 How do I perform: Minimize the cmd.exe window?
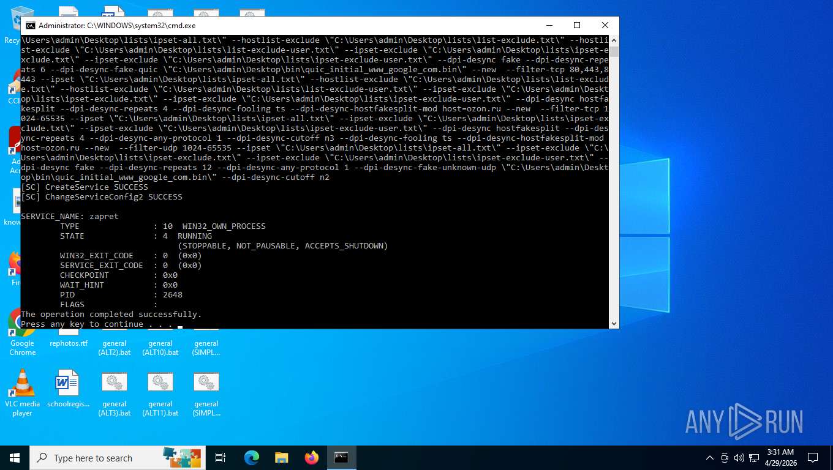548,26
